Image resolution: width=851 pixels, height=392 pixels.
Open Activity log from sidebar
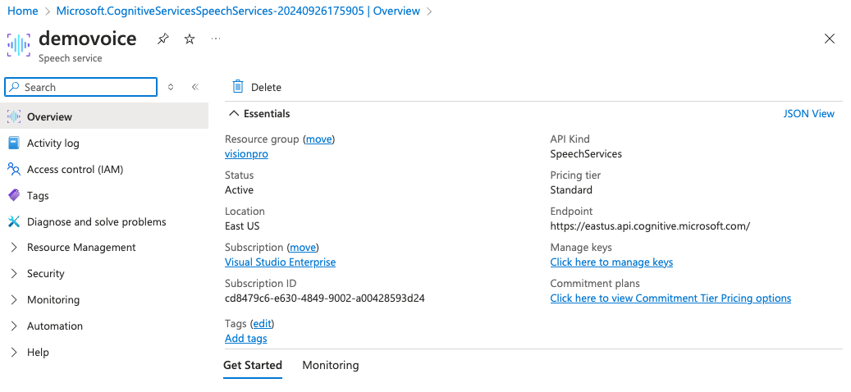tap(53, 143)
